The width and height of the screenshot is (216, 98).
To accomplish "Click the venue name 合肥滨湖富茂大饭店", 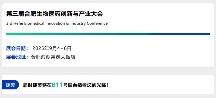I will click(x=53, y=57).
